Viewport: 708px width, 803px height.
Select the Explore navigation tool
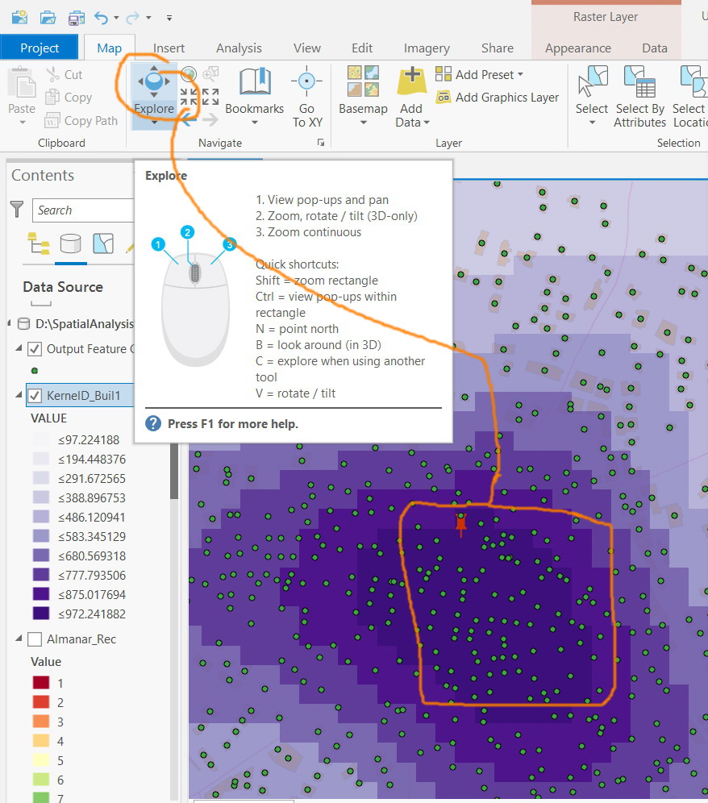pos(153,89)
